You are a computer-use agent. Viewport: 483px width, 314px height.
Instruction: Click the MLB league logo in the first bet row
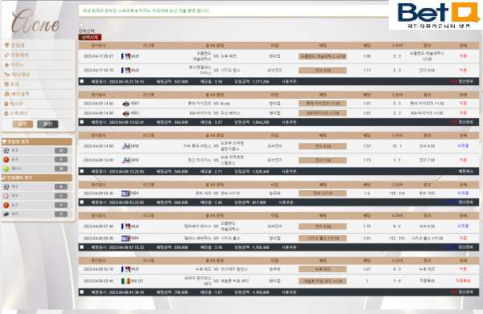point(126,56)
